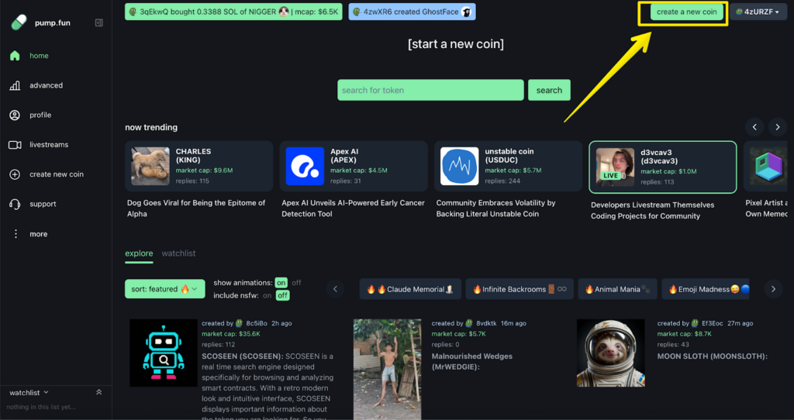The width and height of the screenshot is (794, 420).
Task: Select the Emoji Madness category chip
Action: (x=706, y=289)
